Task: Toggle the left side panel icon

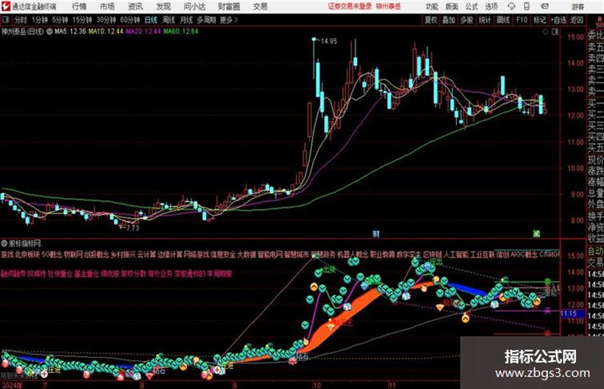Action: coord(5,20)
